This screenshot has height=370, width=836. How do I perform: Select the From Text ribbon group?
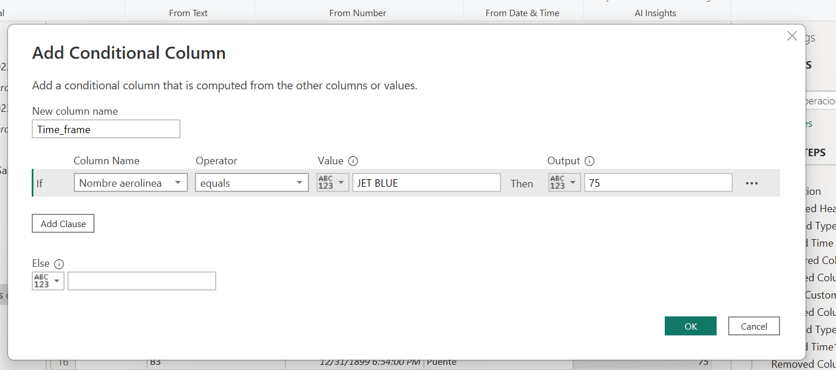tap(189, 13)
